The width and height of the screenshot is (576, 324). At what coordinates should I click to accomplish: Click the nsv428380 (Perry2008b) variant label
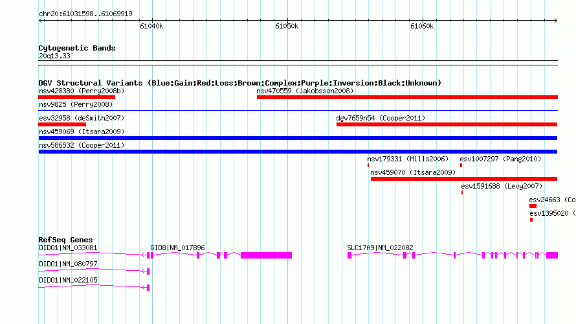pyautogui.click(x=82, y=91)
